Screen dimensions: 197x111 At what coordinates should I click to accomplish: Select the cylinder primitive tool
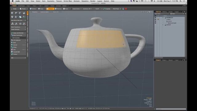click(x=20, y=13)
